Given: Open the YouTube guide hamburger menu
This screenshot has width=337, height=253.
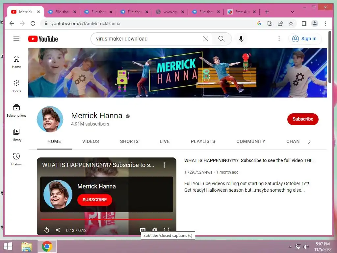Looking at the screenshot, I should [16, 39].
